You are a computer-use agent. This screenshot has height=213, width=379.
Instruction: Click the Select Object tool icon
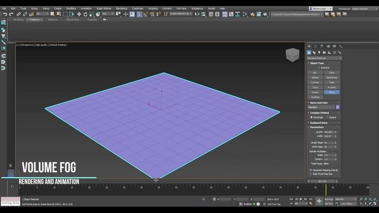click(53, 14)
